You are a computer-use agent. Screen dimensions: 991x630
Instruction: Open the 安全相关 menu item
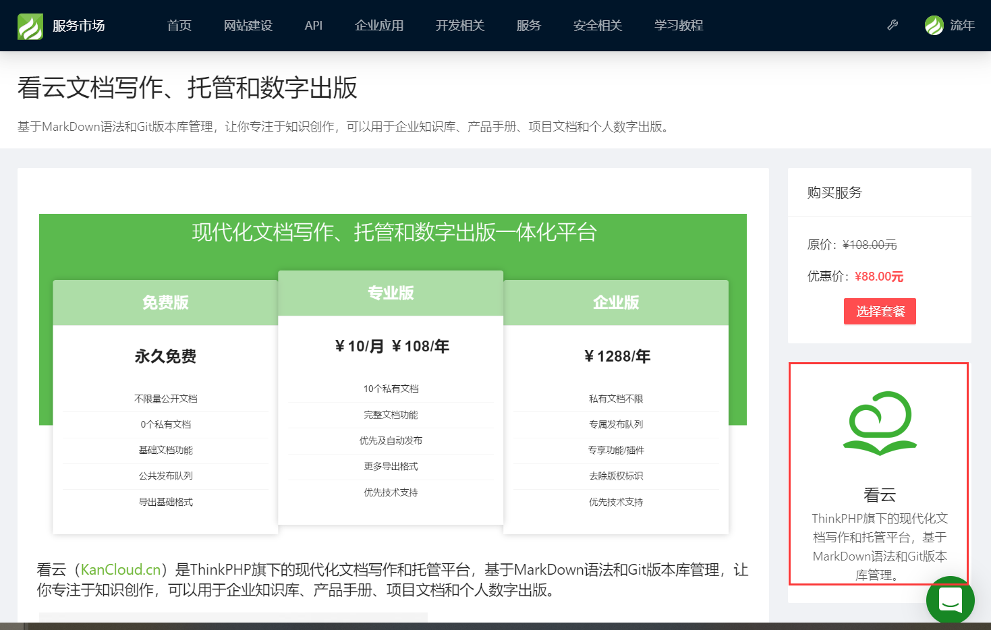[x=598, y=26]
